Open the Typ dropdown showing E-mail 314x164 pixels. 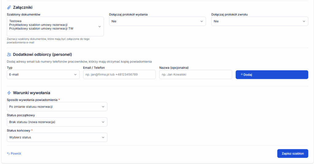43,75
